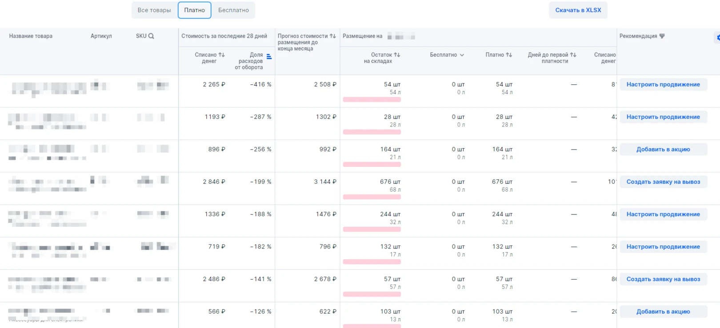Expand the Бесплатно column dropdown chevron

(x=462, y=55)
